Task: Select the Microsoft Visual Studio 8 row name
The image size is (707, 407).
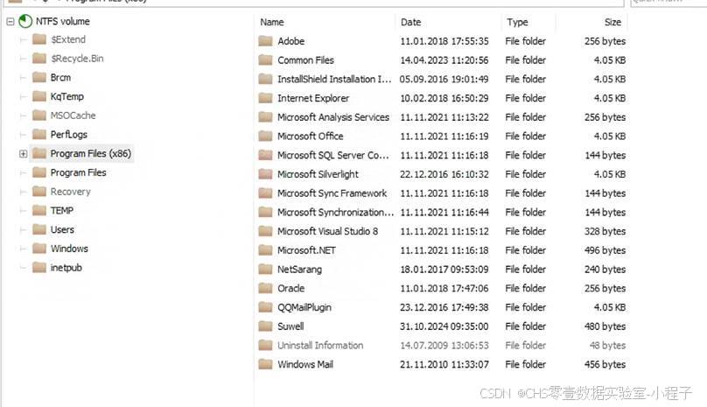Action: click(328, 231)
